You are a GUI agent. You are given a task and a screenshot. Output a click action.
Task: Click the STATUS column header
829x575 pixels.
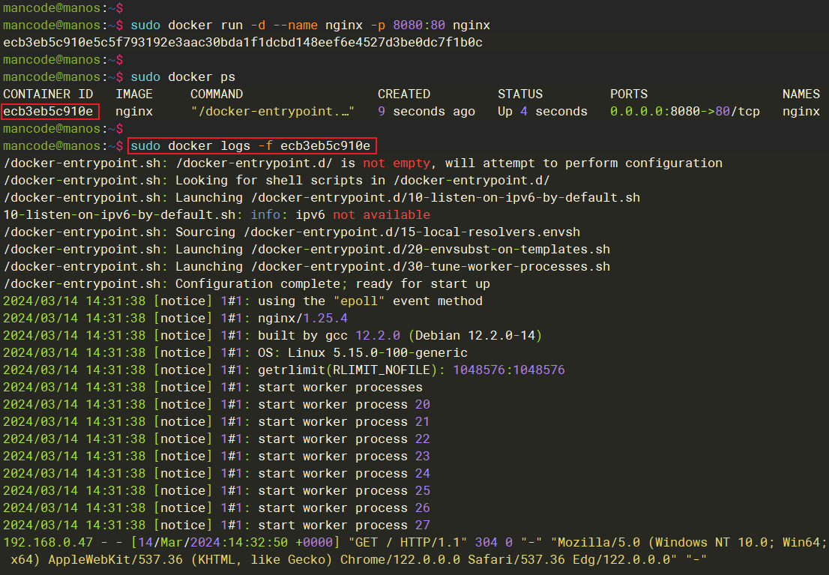(x=520, y=94)
